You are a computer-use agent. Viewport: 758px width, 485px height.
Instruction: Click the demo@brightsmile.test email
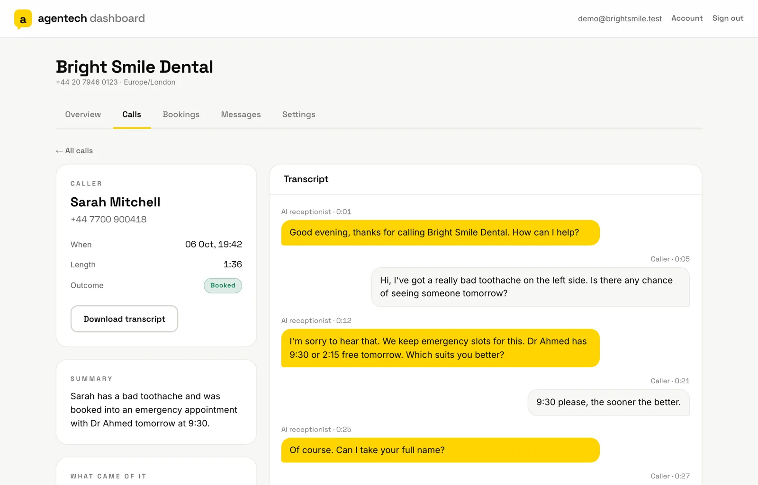click(x=620, y=18)
